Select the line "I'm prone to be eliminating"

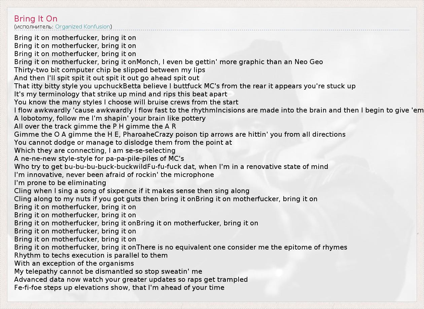[x=60, y=183]
